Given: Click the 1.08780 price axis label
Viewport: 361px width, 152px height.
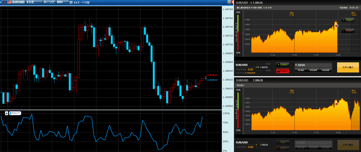Looking at the screenshot, I should point(227,9).
